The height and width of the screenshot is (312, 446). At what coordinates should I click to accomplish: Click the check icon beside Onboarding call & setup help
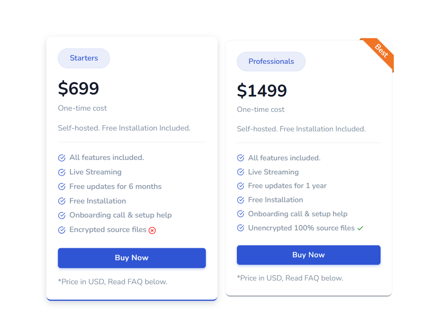coord(241,214)
